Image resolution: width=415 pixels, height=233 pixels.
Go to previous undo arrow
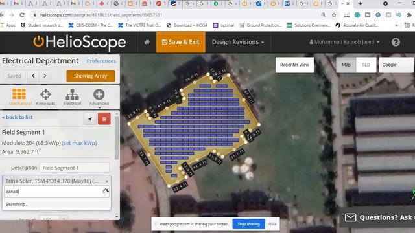point(33,76)
